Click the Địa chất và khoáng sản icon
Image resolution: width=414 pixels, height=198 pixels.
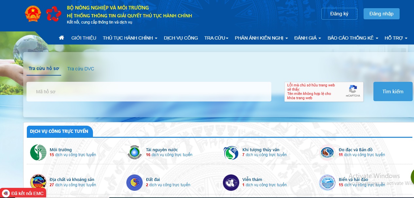coord(38,182)
